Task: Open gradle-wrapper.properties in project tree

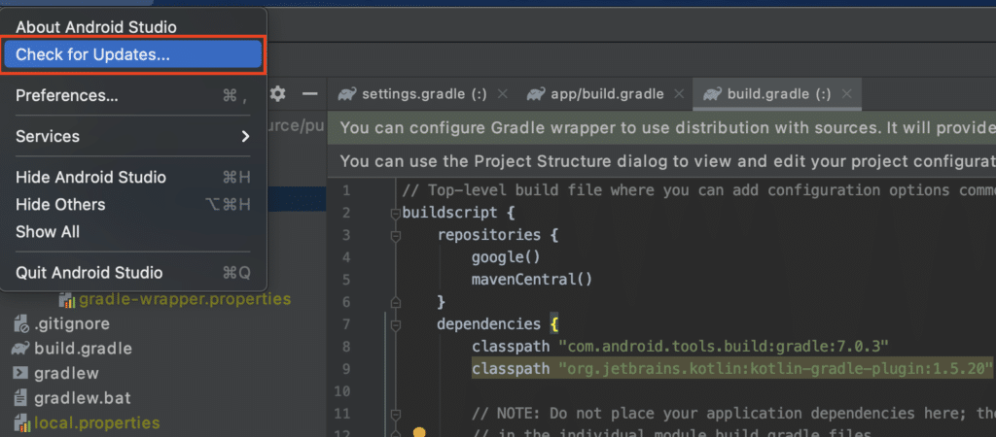Action: (184, 299)
